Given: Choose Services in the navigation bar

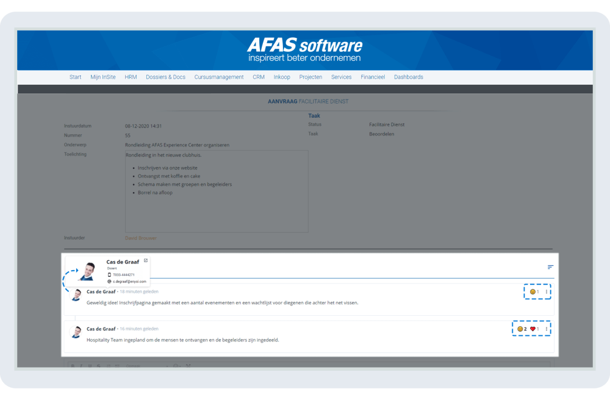Looking at the screenshot, I should click(x=341, y=77).
